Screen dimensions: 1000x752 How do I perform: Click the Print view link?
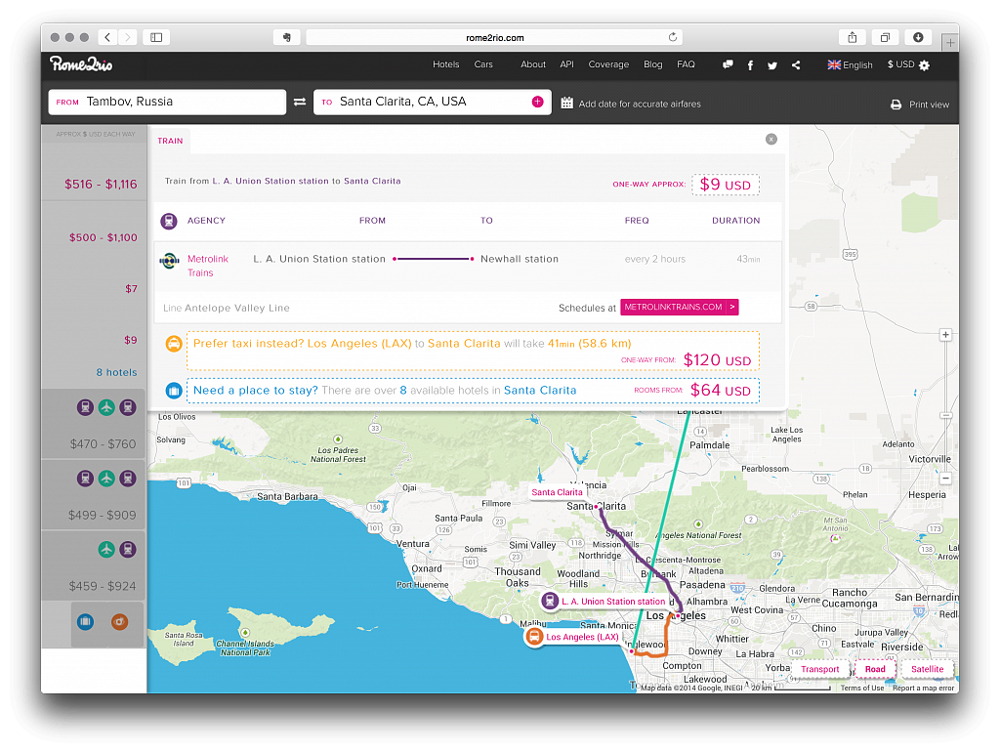click(920, 104)
